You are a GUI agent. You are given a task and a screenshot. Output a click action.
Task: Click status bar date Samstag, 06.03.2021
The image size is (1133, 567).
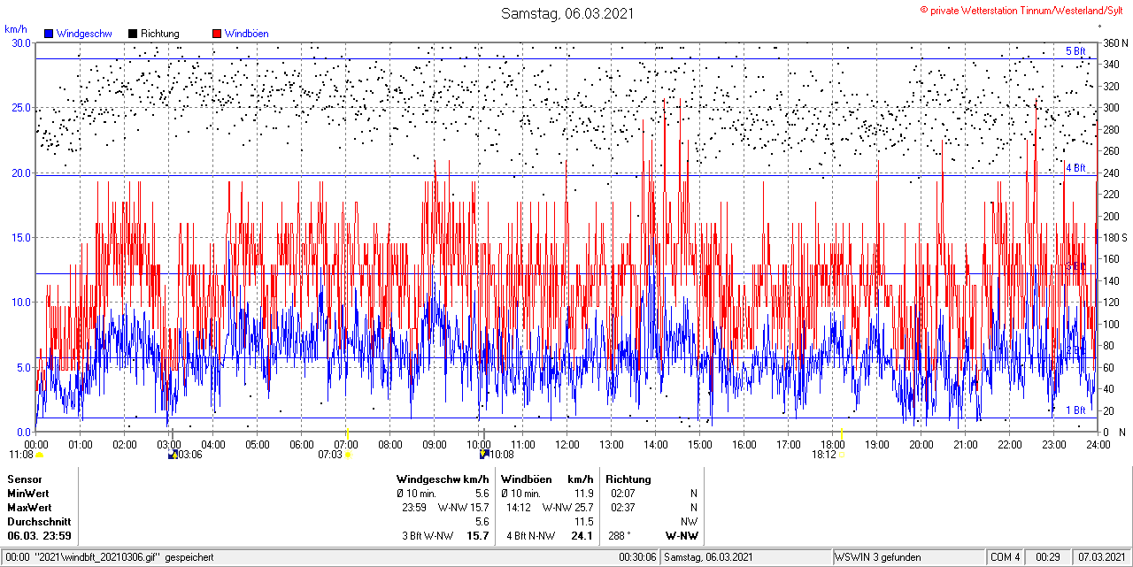coord(709,557)
